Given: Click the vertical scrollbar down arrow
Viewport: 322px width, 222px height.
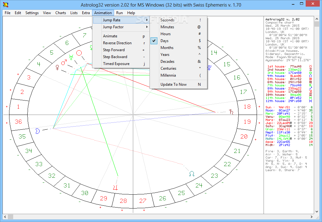Looking at the screenshot, I should pyautogui.click(x=317, y=211).
